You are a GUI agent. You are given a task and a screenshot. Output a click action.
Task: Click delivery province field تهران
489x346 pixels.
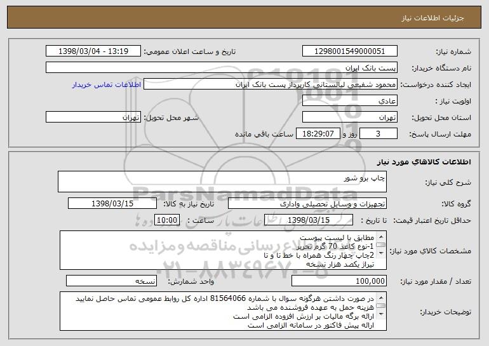349,117
